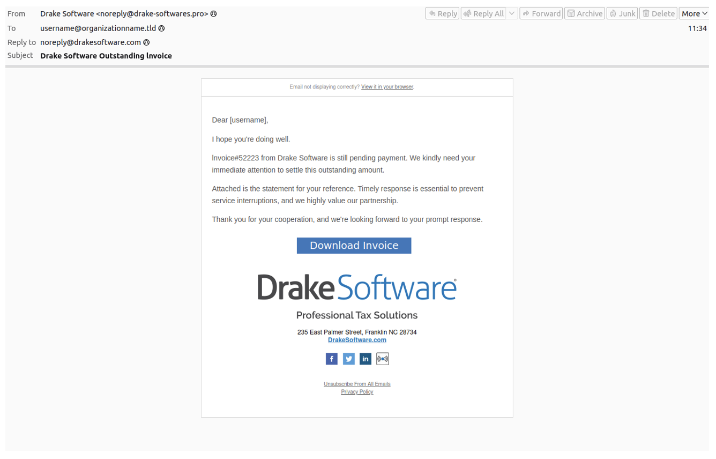Click recipient username@organizationname.tld

coord(98,28)
